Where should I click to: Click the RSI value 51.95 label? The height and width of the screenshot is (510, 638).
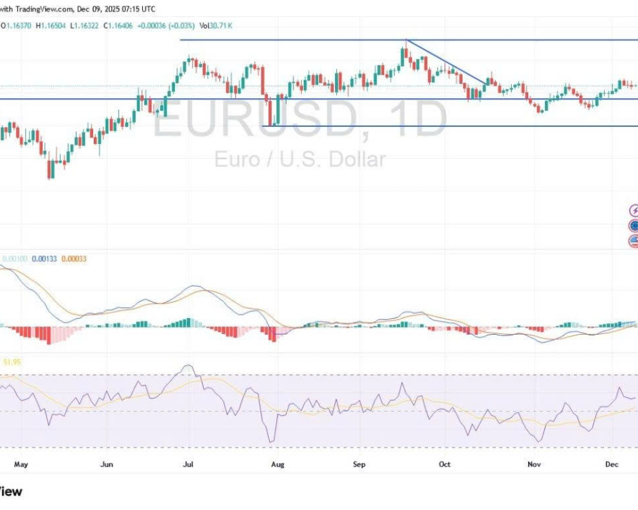(13, 362)
